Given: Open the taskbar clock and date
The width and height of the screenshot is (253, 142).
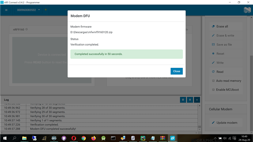Looking at the screenshot, I should pyautogui.click(x=244, y=138).
